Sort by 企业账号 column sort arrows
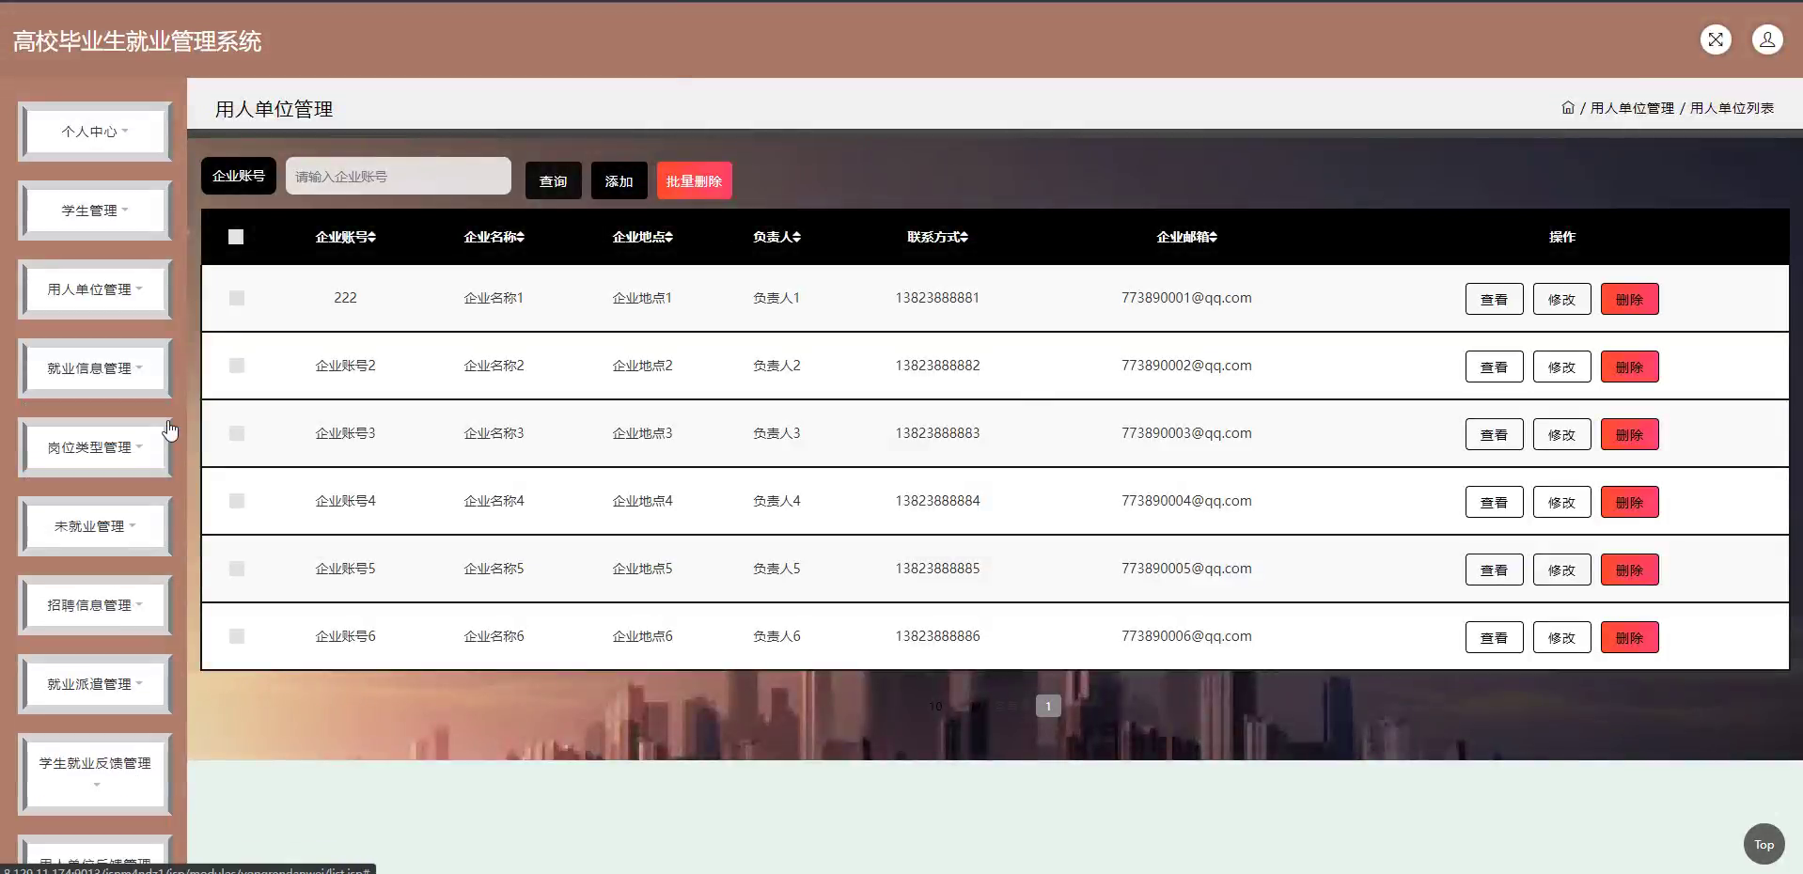 (x=372, y=237)
